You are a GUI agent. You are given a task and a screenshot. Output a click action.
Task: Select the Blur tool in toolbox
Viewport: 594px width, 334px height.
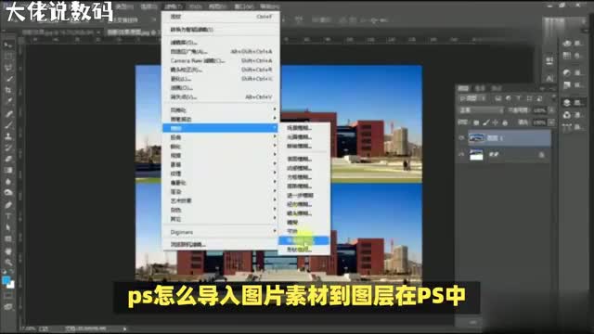(8, 182)
